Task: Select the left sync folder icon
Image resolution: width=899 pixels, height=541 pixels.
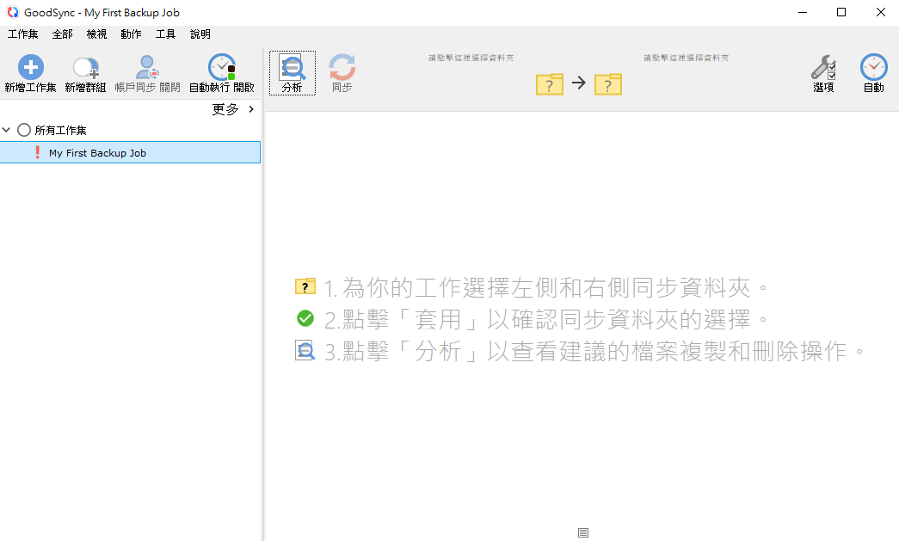Action: click(x=550, y=83)
